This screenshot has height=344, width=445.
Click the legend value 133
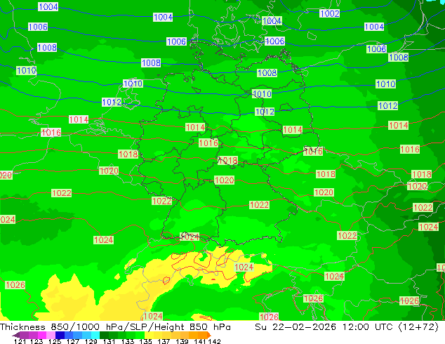coord(127,341)
